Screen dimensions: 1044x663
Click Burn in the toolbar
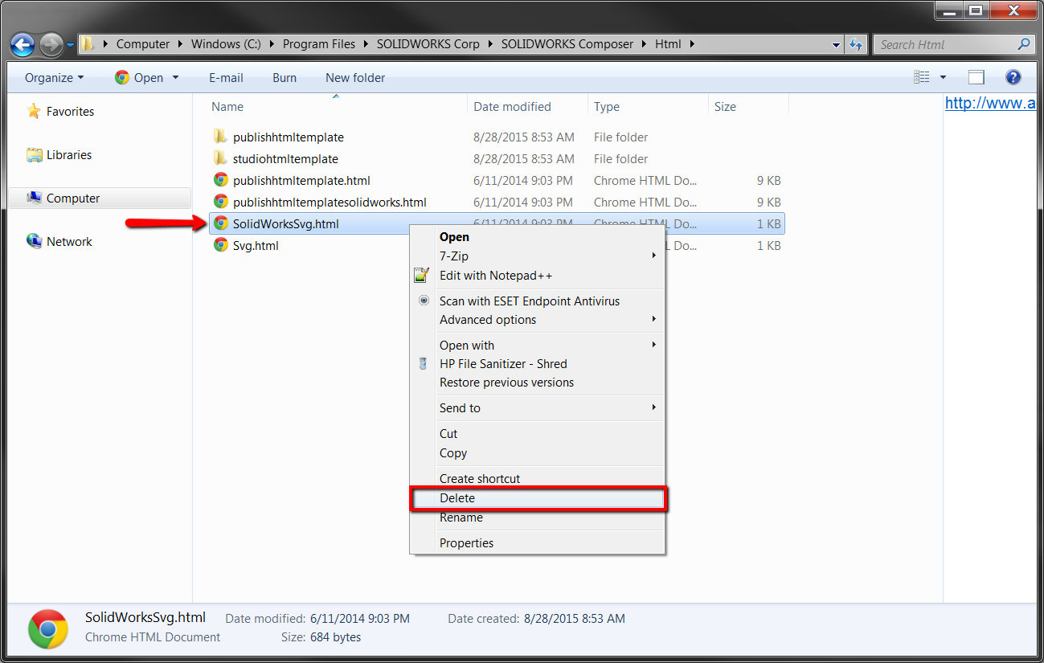[285, 78]
